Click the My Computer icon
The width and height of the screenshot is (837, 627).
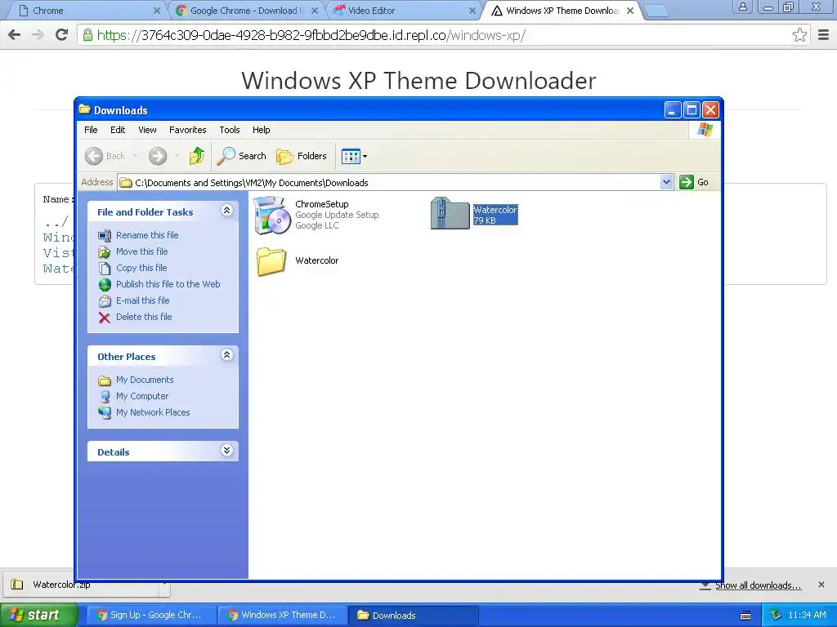(x=105, y=397)
